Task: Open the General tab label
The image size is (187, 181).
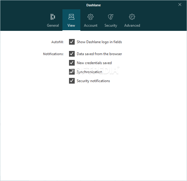Action: pos(53,25)
